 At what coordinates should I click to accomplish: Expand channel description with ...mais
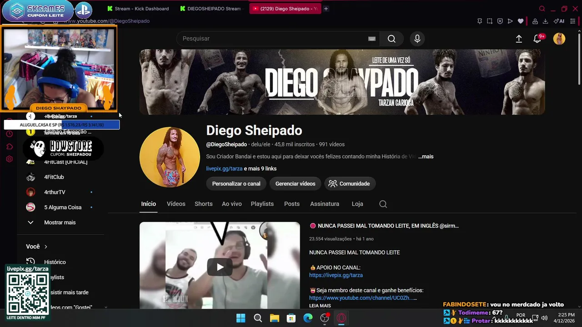point(426,156)
